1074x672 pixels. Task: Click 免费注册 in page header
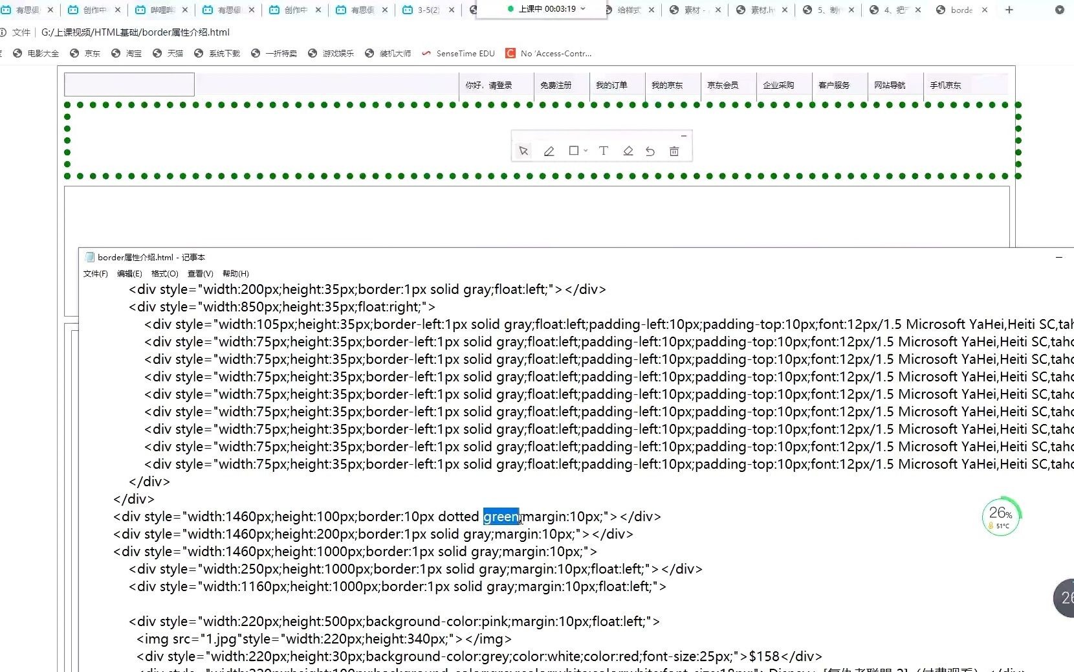[556, 85]
